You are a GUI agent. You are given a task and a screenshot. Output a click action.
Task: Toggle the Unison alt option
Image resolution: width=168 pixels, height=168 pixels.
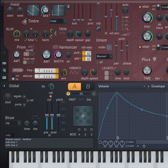tap(98, 62)
